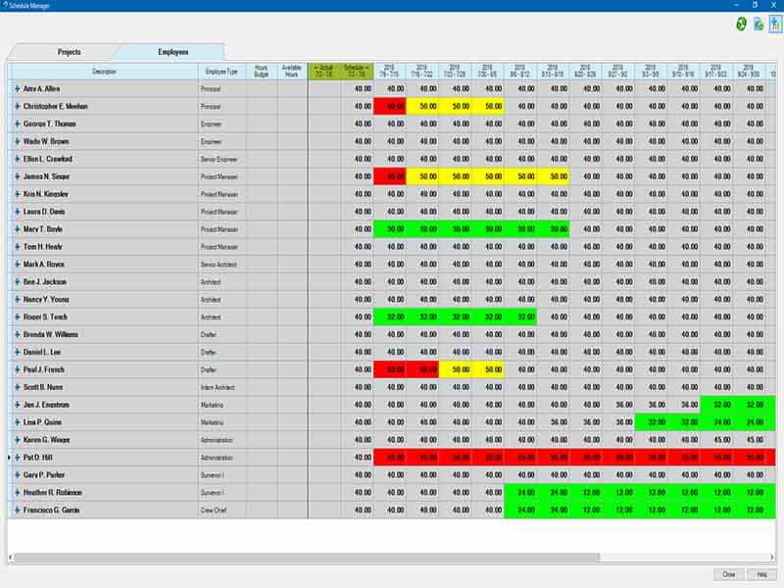Click the green Schedule column header
This screenshot has height=588, width=784.
click(x=357, y=72)
